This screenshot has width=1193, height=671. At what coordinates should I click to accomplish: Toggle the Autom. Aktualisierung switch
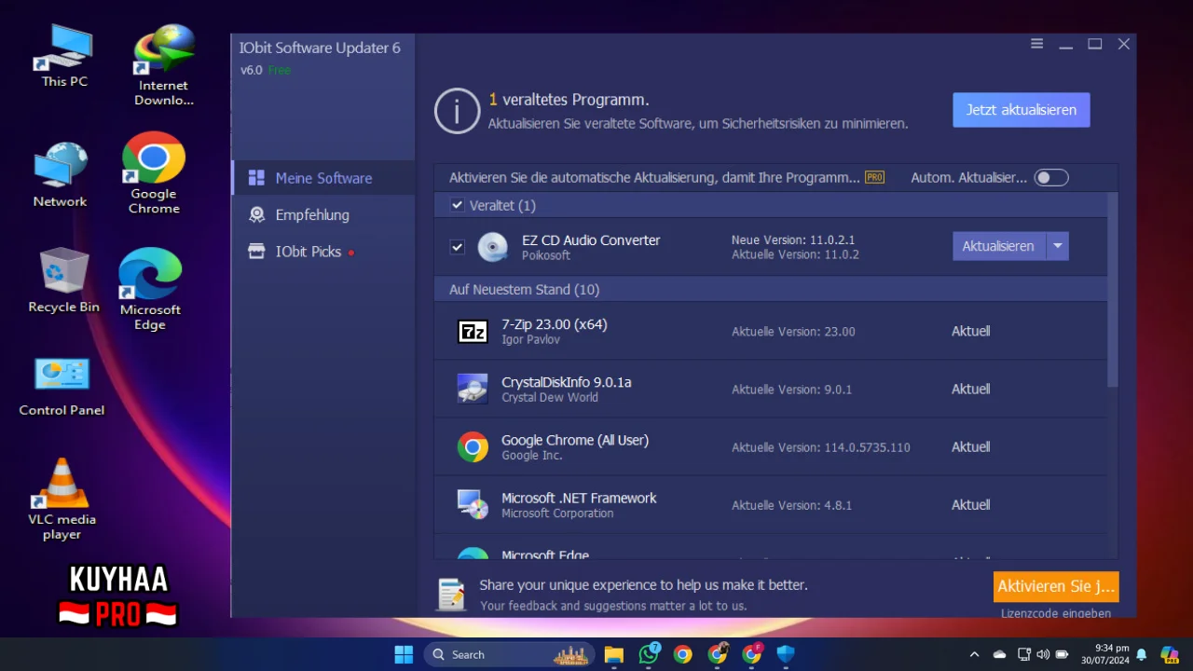pyautogui.click(x=1051, y=177)
